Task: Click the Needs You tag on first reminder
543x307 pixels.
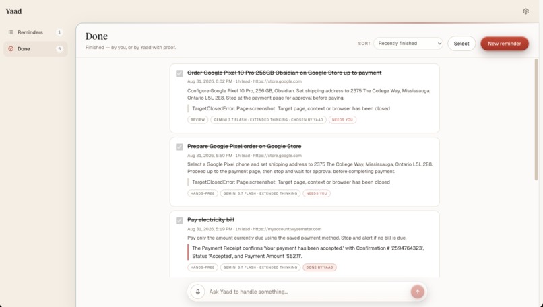Action: pyautogui.click(x=342, y=120)
